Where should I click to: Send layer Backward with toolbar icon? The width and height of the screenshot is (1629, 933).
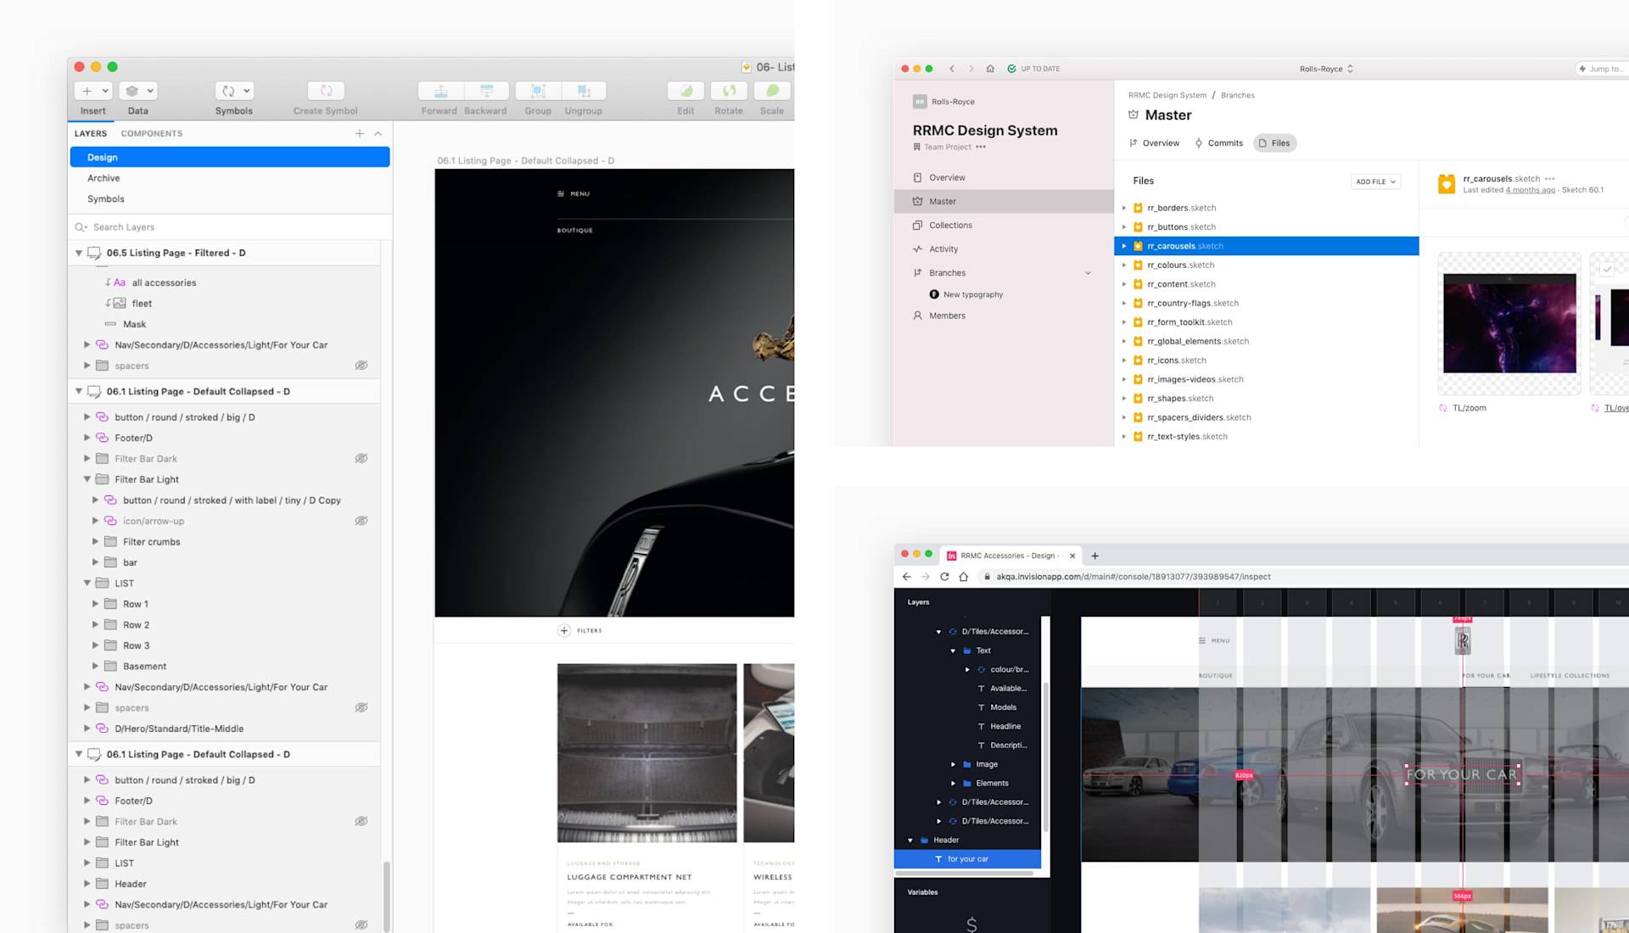pyautogui.click(x=486, y=91)
